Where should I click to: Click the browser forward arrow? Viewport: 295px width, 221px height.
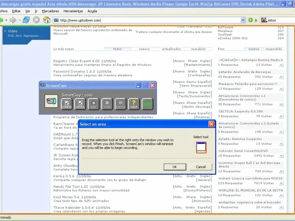click(13, 20)
